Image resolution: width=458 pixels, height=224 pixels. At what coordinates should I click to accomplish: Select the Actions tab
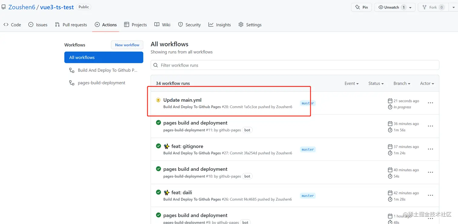pyautogui.click(x=106, y=25)
